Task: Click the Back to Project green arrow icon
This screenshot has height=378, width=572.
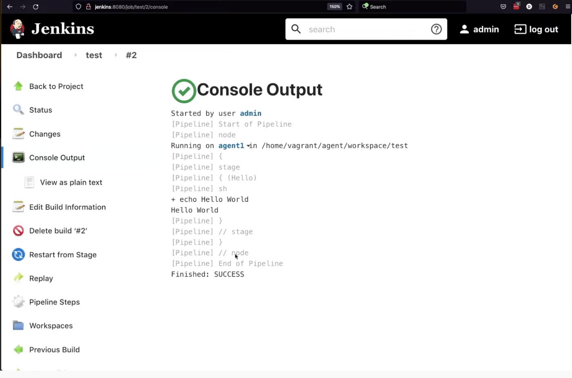Action: (18, 86)
